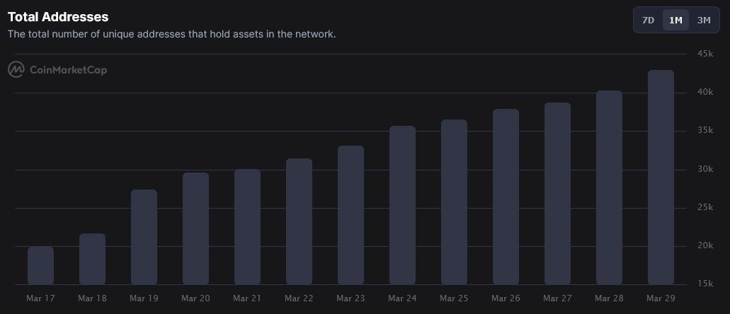Viewport: 730px width, 314px height.
Task: Click the Mar 27 bar
Action: 557,194
